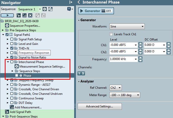
Task: Open Sequencer Properties gear item
Action: [7, 25]
